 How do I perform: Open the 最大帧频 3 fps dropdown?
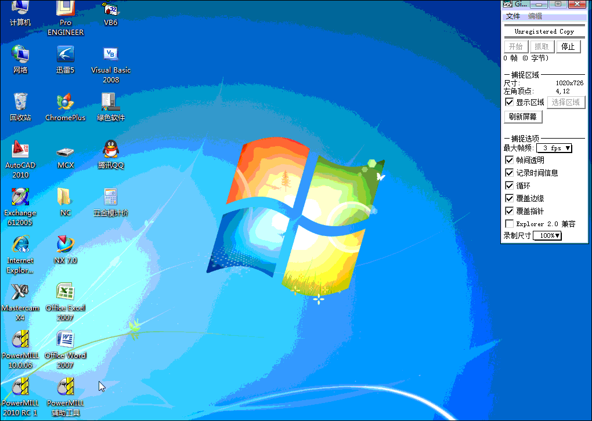click(x=554, y=148)
